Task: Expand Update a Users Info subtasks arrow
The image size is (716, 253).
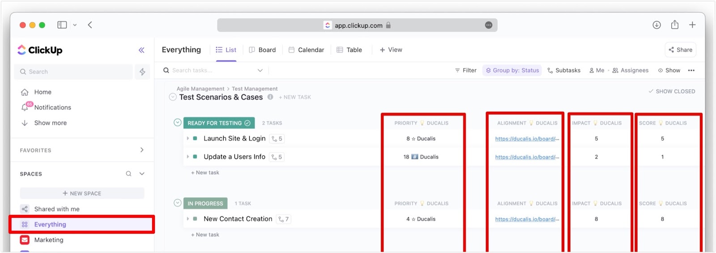Action: pos(188,157)
